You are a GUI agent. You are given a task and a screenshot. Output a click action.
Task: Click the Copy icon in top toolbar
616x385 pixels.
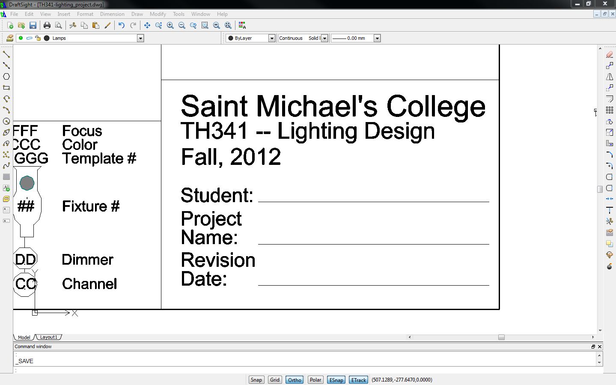(84, 25)
